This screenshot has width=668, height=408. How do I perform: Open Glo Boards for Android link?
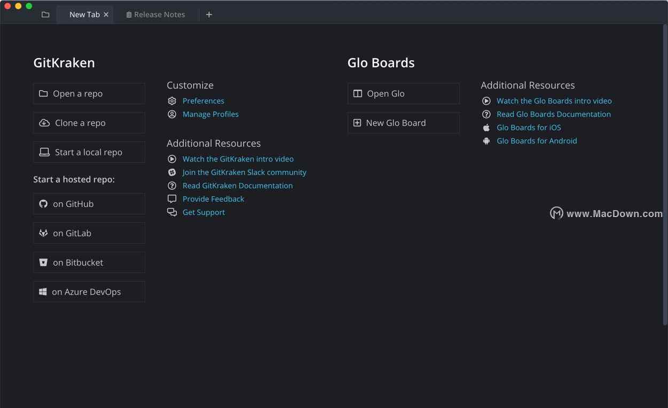click(x=537, y=141)
